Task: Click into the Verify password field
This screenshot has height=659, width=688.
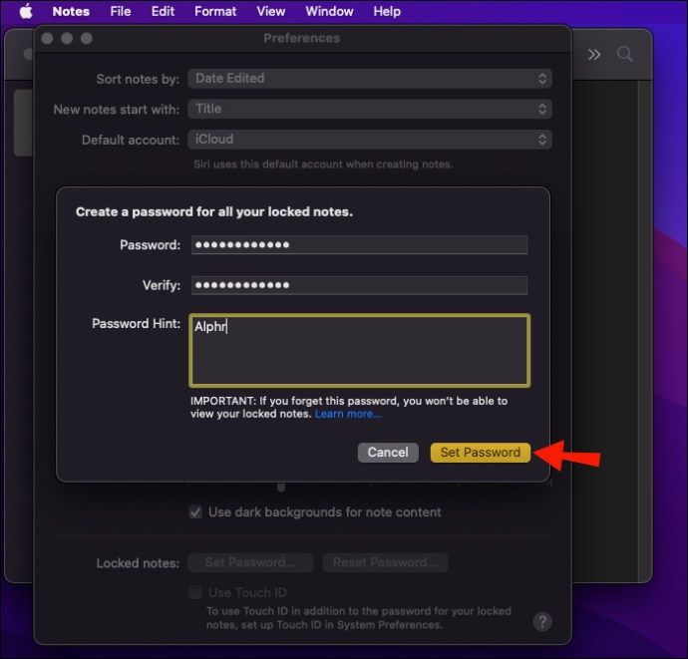Action: (359, 285)
